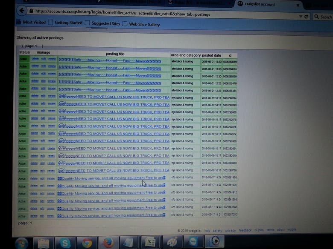Delete the posting with id 5033292094
Screen dimensions: 333x249
pyautogui.click(x=35, y=96)
